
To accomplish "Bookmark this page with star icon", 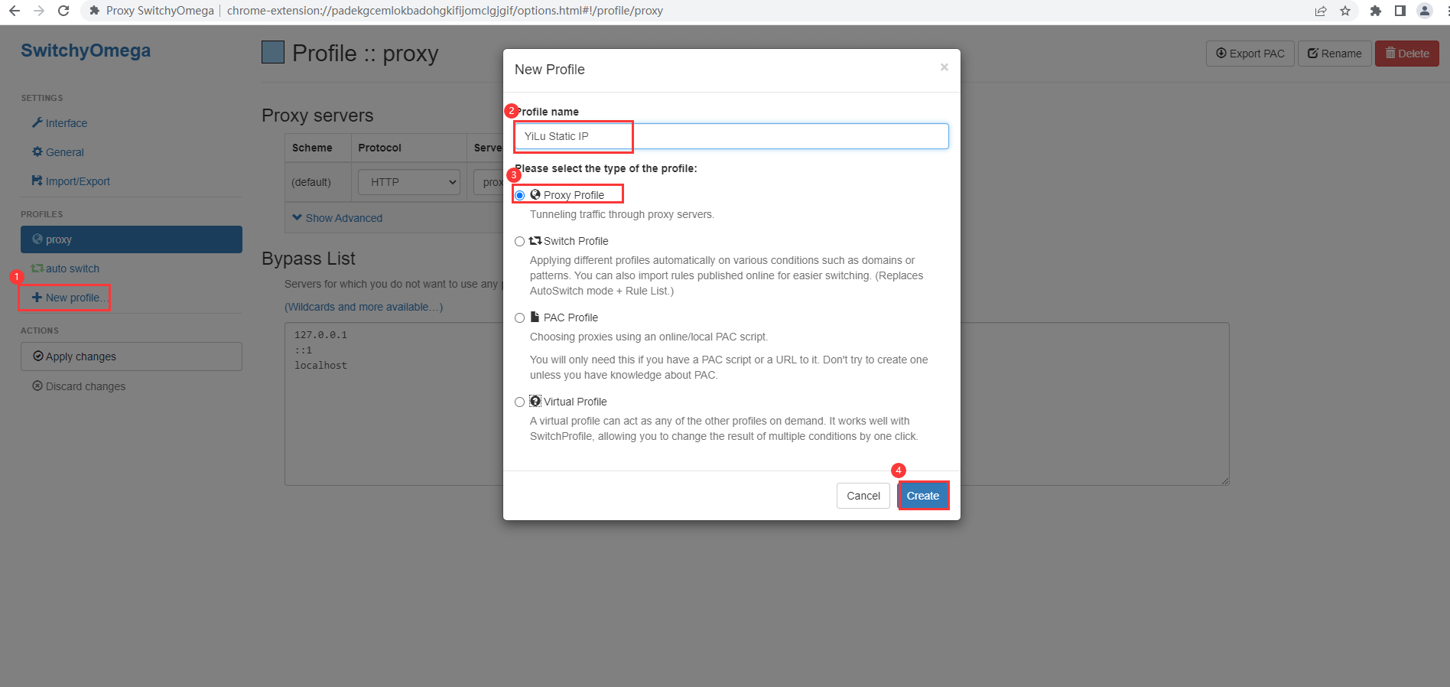I will pyautogui.click(x=1345, y=11).
